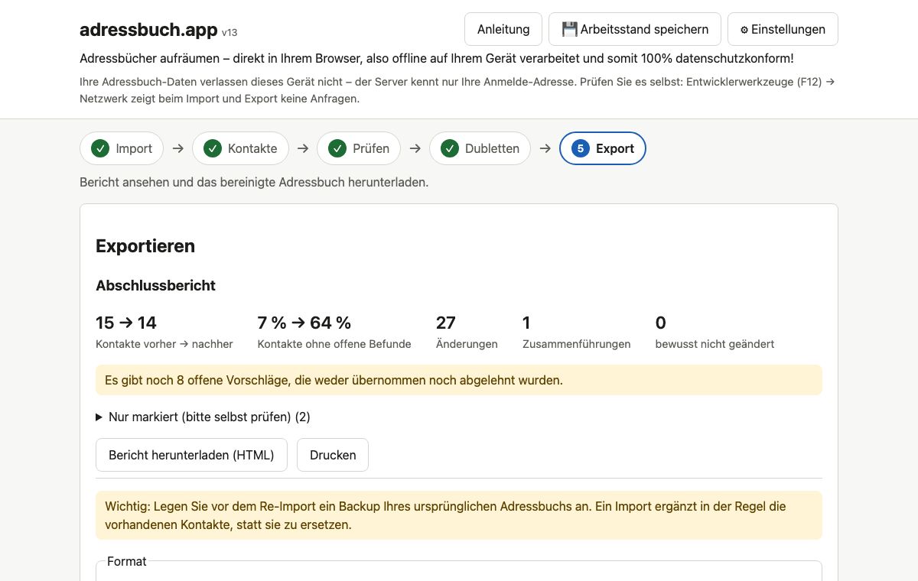Screen dimensions: 918x581
Task: Click the 8 offene Vorschläge warning
Action: 459,380
